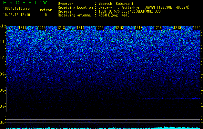This screenshot has width=203, height=129.
Task: Click the HROFFT 1.0.0 title text
Action: [25, 3]
